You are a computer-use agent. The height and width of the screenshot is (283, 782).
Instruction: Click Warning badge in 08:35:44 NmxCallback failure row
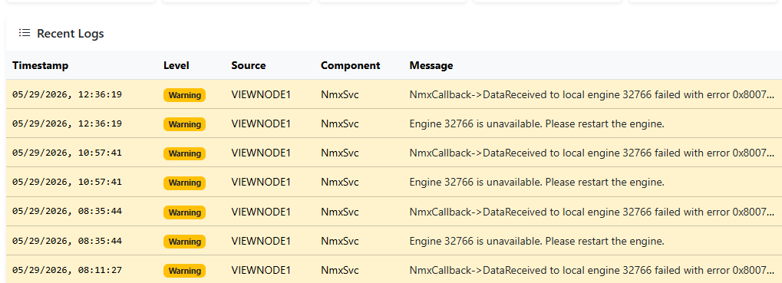click(x=184, y=212)
